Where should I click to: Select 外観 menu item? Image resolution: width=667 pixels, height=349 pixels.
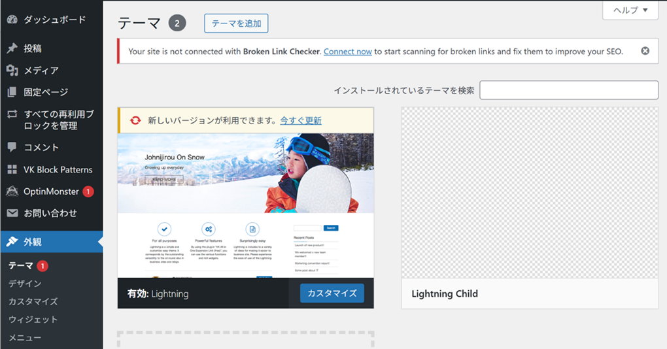pos(52,242)
